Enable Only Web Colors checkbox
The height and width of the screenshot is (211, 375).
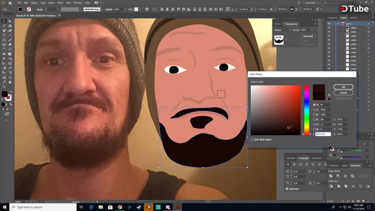pyautogui.click(x=252, y=139)
